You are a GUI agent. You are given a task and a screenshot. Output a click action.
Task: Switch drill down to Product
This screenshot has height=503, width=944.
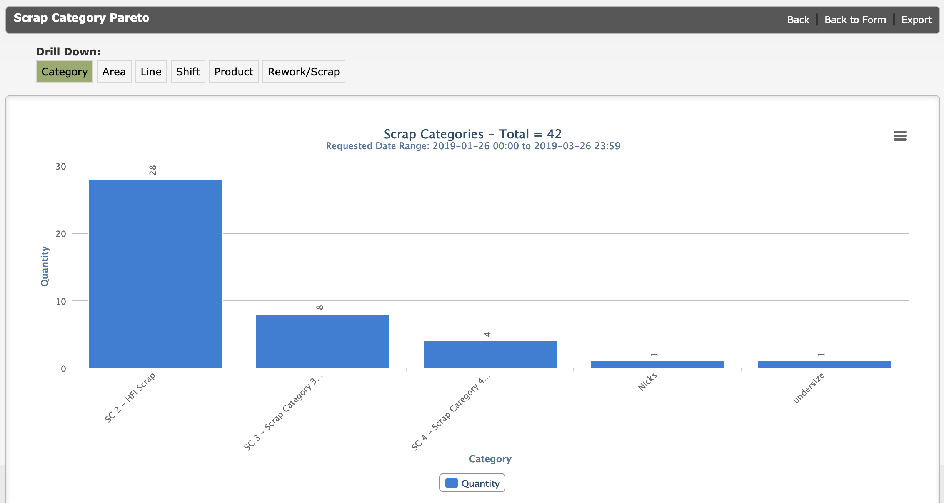[233, 72]
